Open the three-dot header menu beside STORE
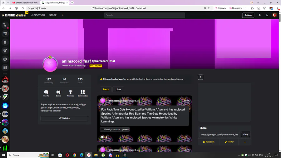This screenshot has height=158, width=281. pyautogui.click(x=62, y=15)
